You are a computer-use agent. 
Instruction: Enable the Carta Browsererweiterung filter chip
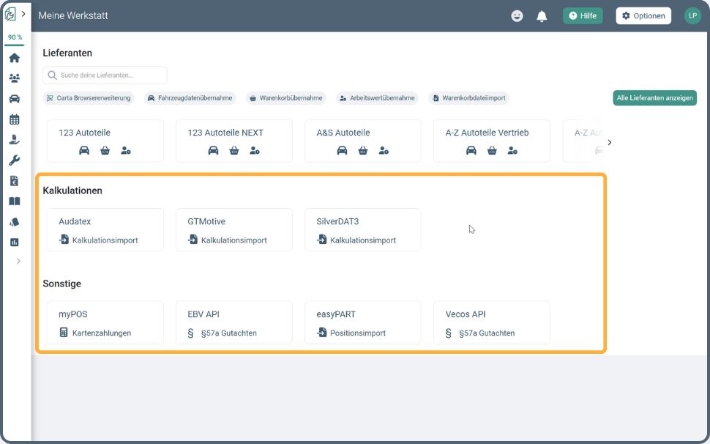click(89, 98)
